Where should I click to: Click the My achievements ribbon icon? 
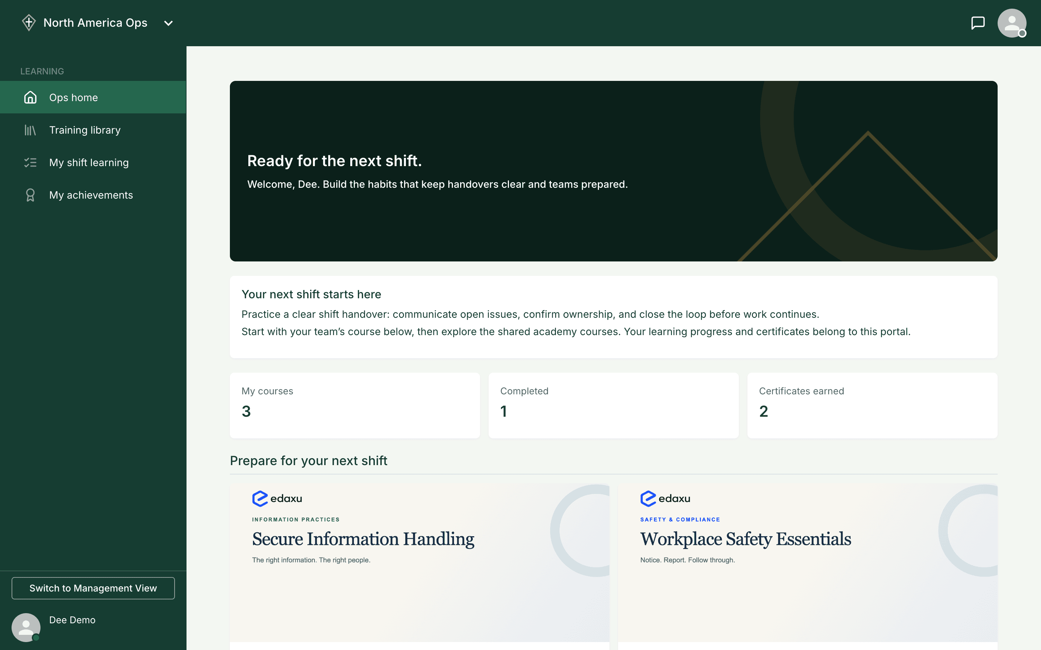coord(30,195)
